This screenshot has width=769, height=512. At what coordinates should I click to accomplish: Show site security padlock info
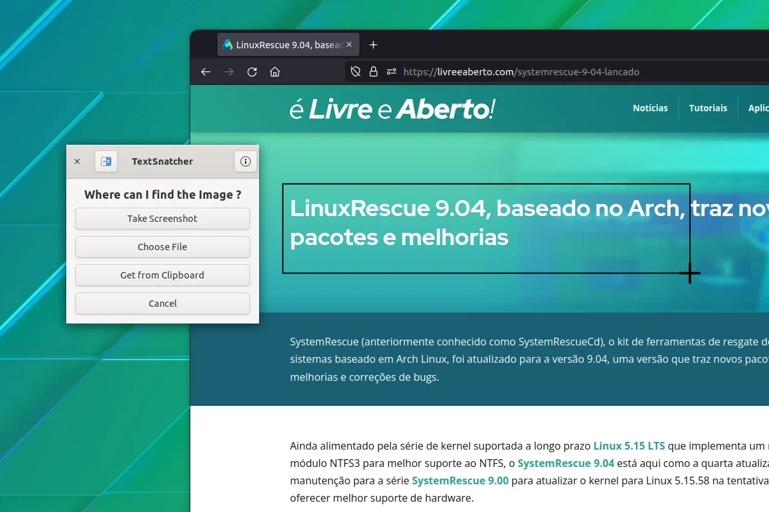click(373, 71)
